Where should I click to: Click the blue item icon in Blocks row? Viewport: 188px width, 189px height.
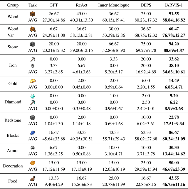[33, 133]
